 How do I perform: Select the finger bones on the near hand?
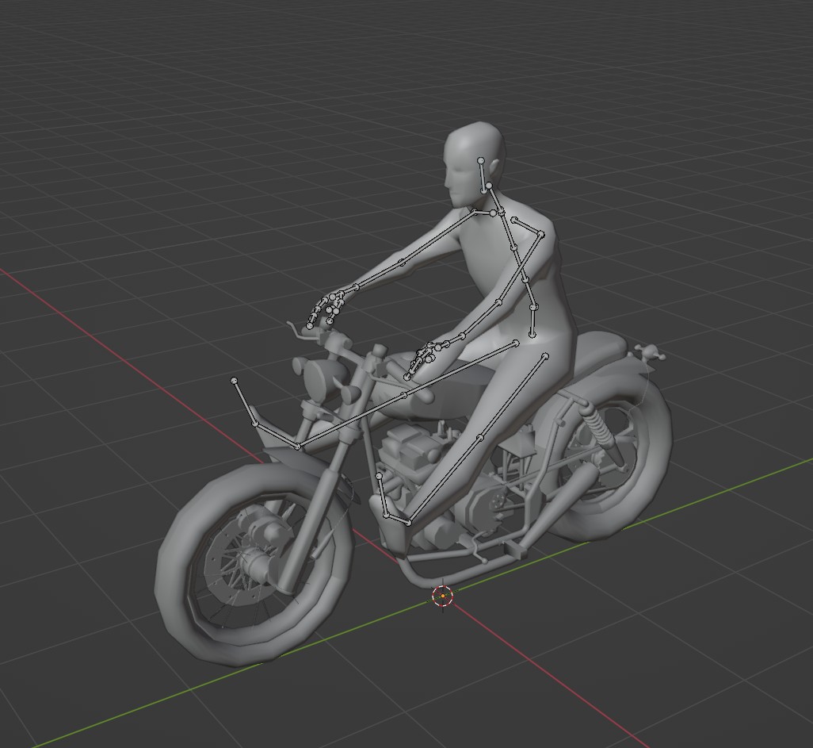click(424, 357)
